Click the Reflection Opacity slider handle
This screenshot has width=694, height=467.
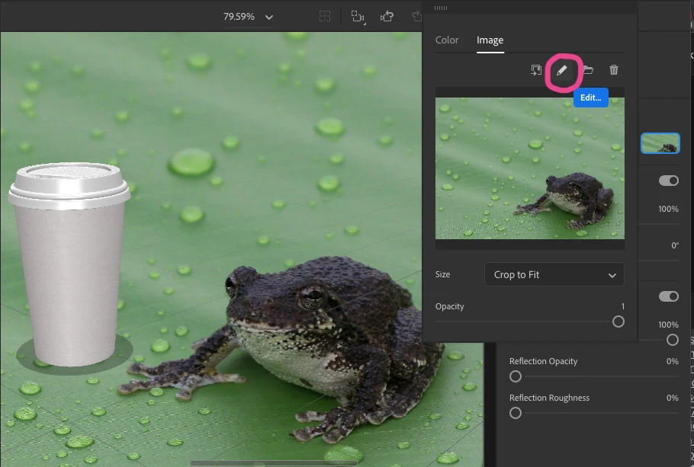(x=516, y=376)
